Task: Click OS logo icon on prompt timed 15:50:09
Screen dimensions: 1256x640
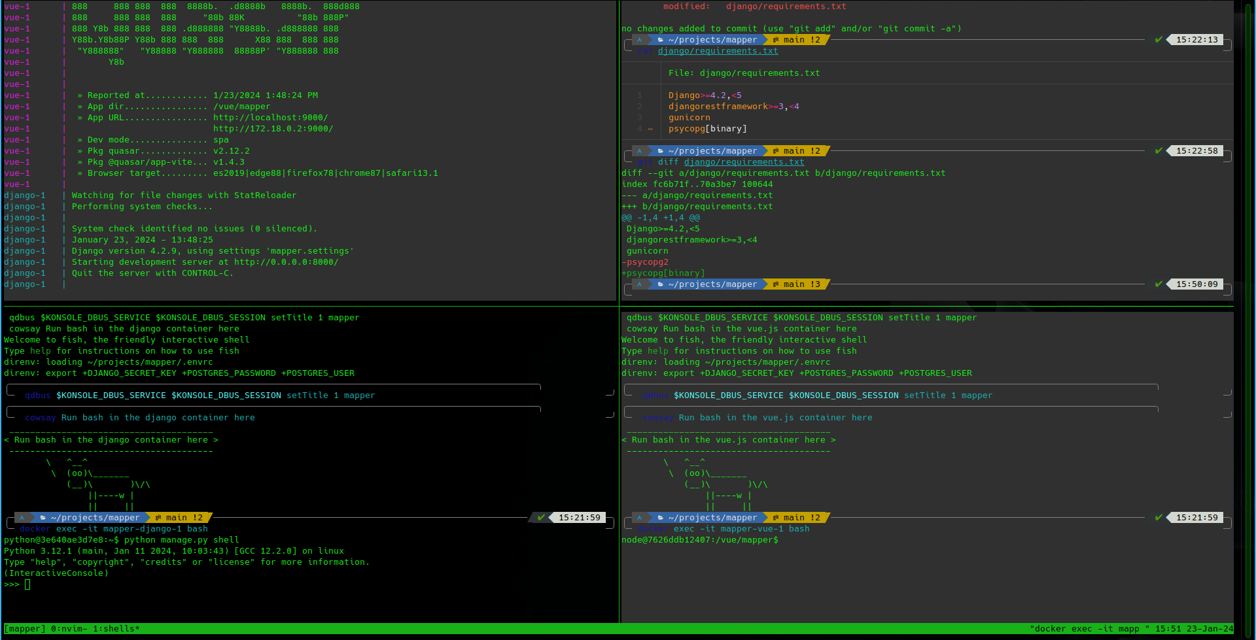Action: click(640, 284)
